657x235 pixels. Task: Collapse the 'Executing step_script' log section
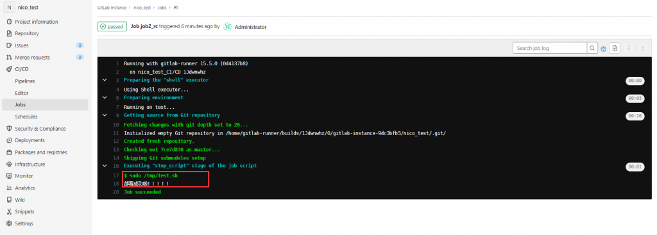coord(105,166)
